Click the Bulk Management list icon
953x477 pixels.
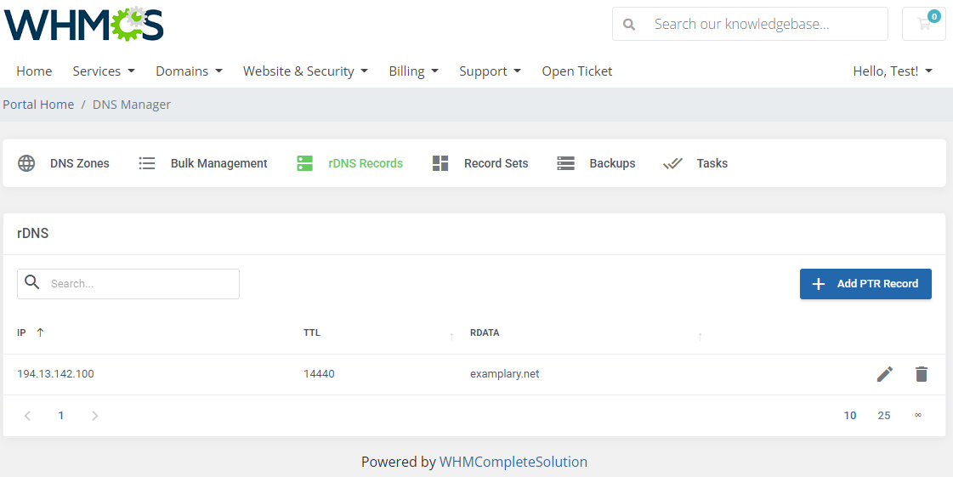tap(147, 163)
